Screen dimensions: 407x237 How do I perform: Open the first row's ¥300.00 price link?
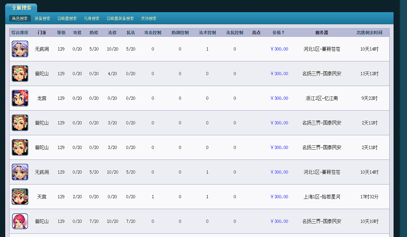click(279, 49)
